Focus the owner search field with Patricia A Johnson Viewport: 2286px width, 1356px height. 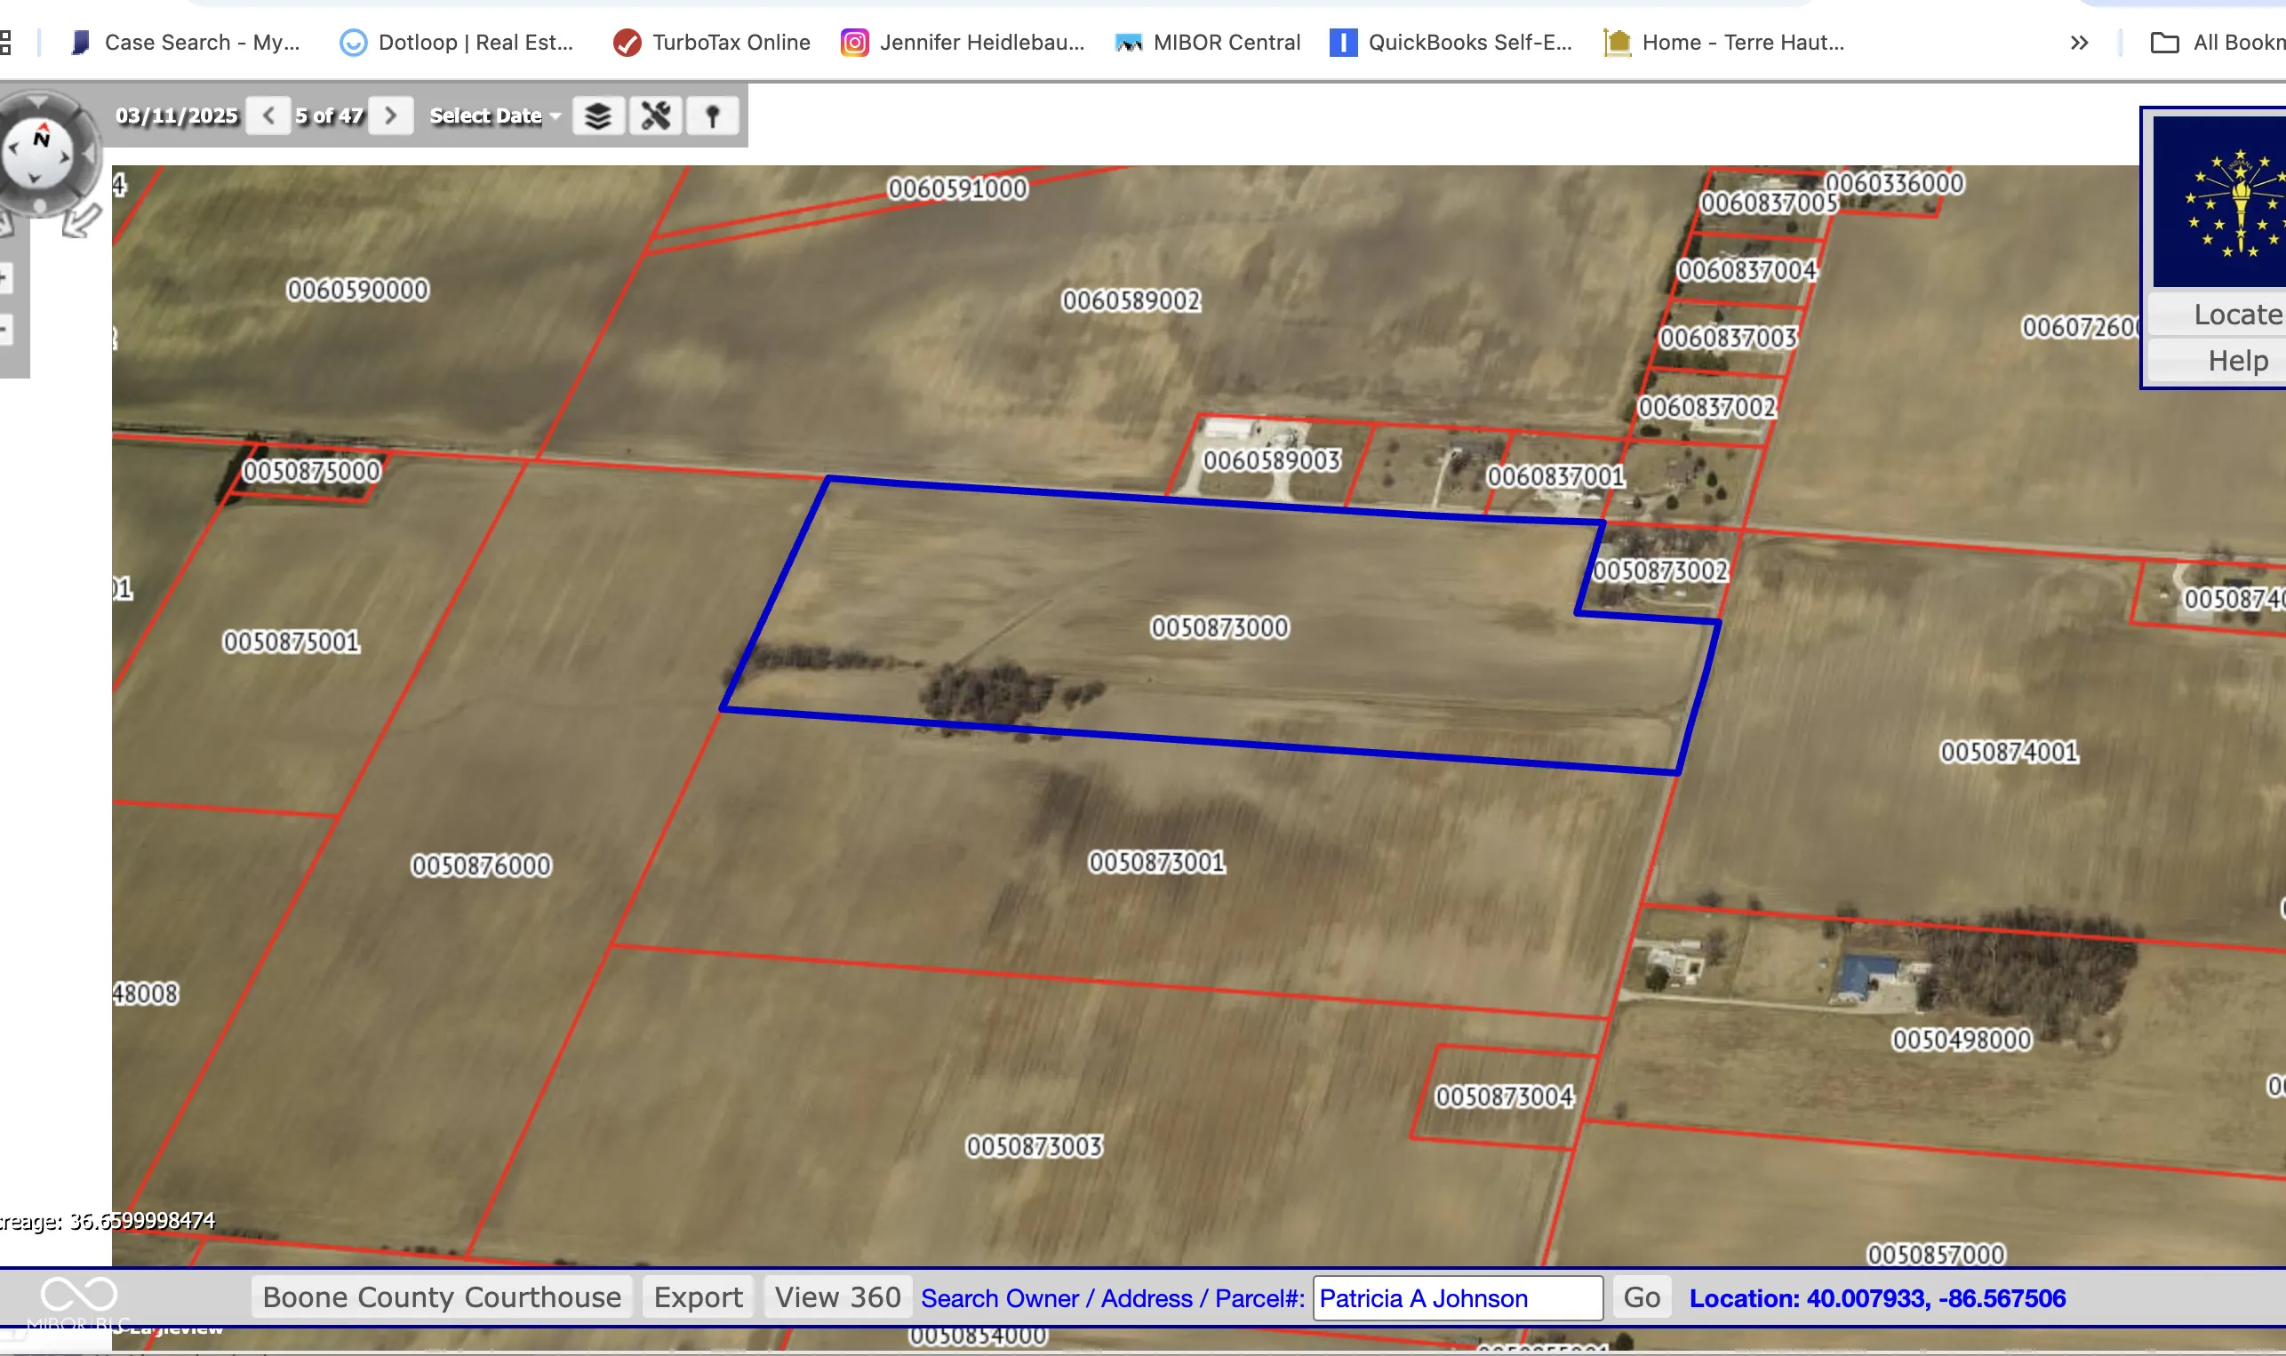coord(1457,1297)
